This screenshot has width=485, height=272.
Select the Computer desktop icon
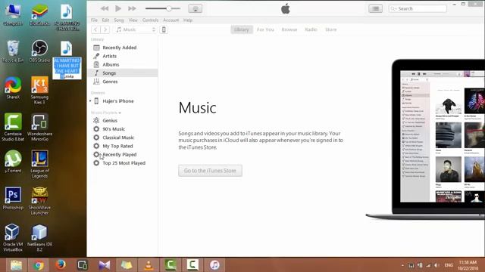(13, 15)
